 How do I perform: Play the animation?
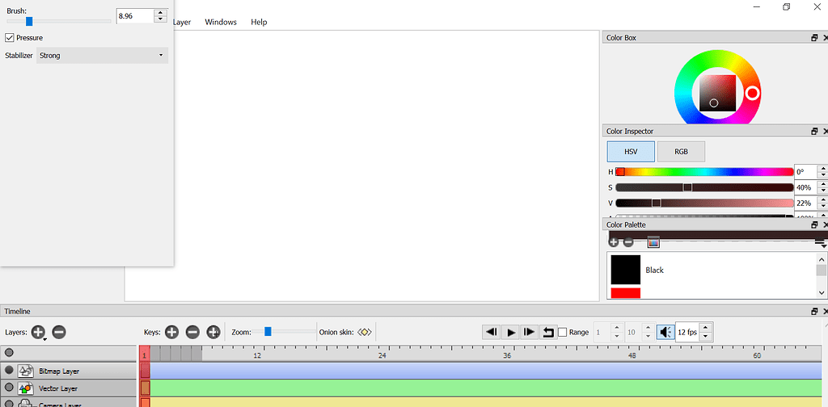[511, 332]
